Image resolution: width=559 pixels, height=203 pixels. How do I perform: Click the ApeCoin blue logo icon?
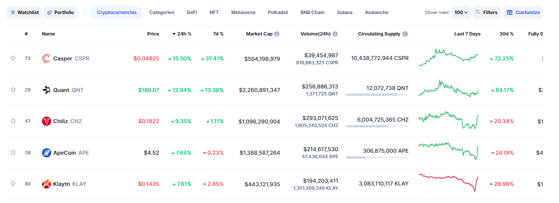(47, 153)
